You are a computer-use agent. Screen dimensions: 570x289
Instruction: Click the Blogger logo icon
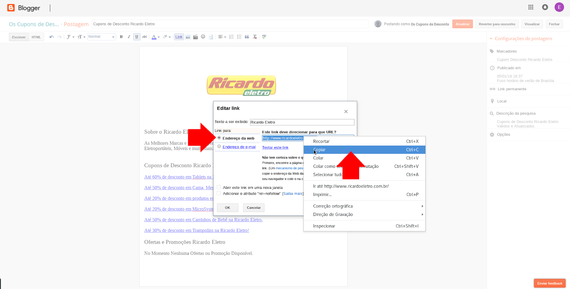(11, 7)
